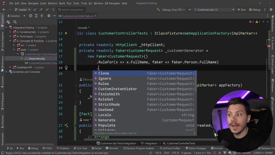Select CustomInstantiator completion suggestion

(x=144, y=89)
